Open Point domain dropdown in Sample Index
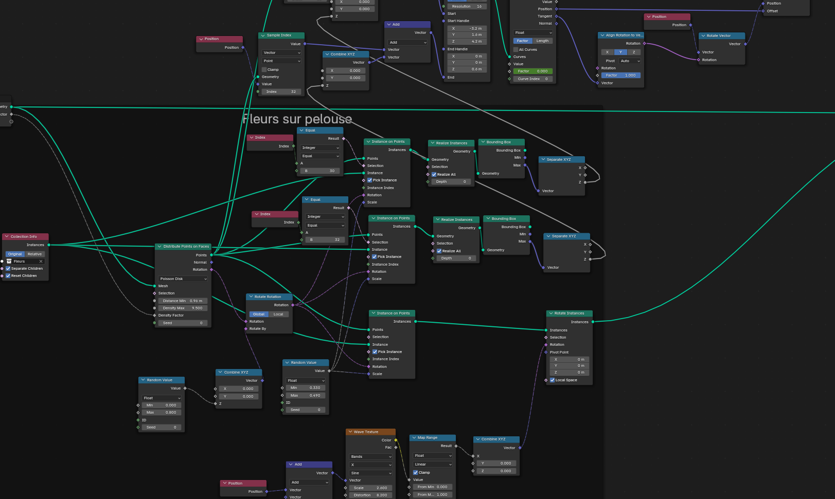The width and height of the screenshot is (835, 499). tap(281, 61)
